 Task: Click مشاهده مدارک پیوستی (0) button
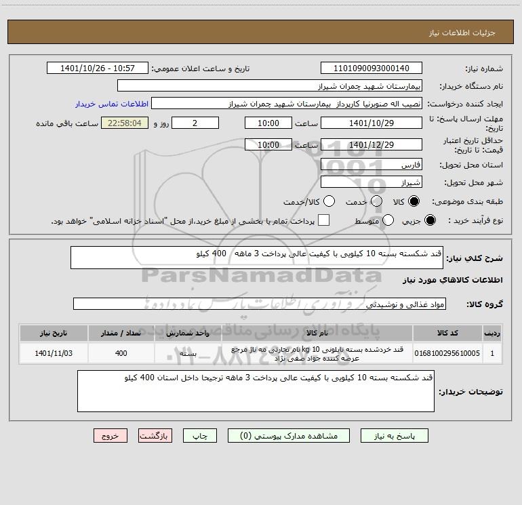289,436
